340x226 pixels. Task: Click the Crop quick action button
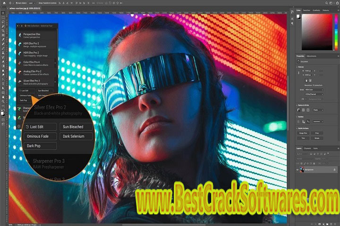click(317, 133)
